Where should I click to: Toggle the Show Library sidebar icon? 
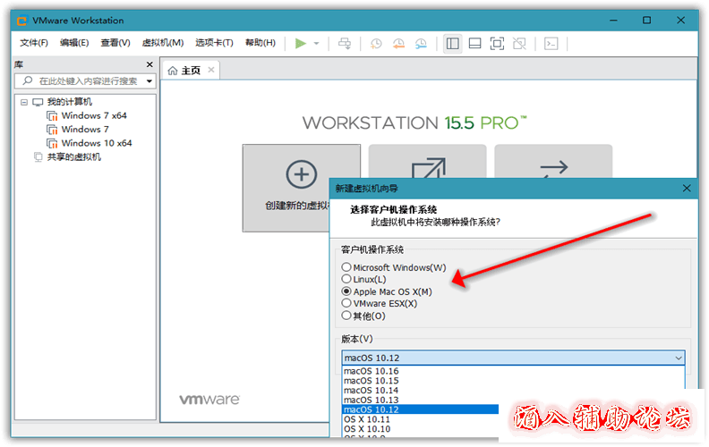[453, 43]
